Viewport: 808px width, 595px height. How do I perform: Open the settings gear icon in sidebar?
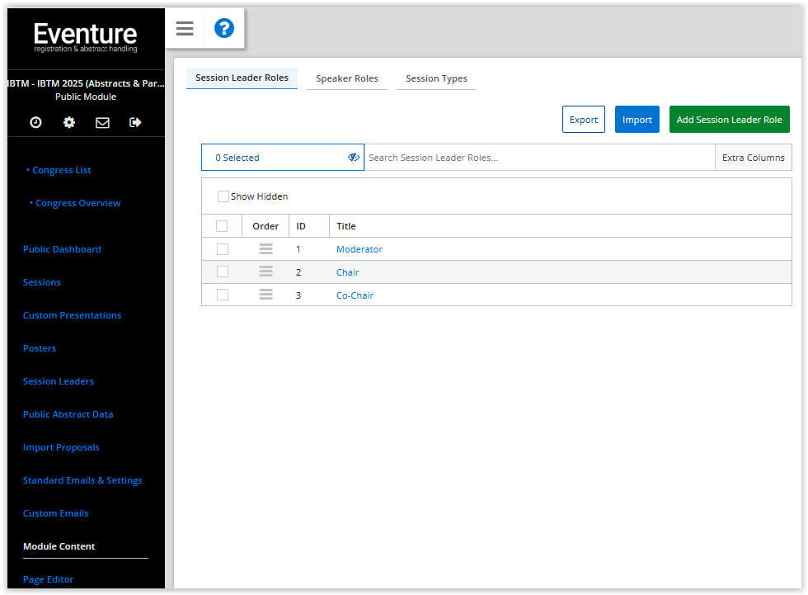tap(69, 122)
